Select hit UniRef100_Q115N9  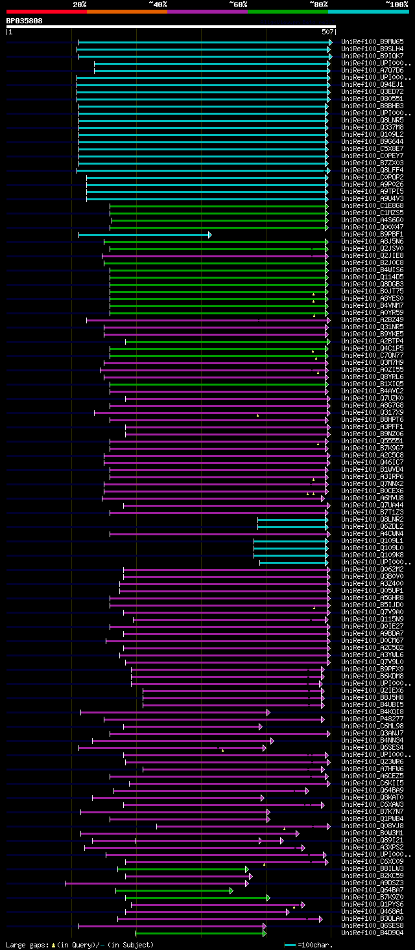372,619
